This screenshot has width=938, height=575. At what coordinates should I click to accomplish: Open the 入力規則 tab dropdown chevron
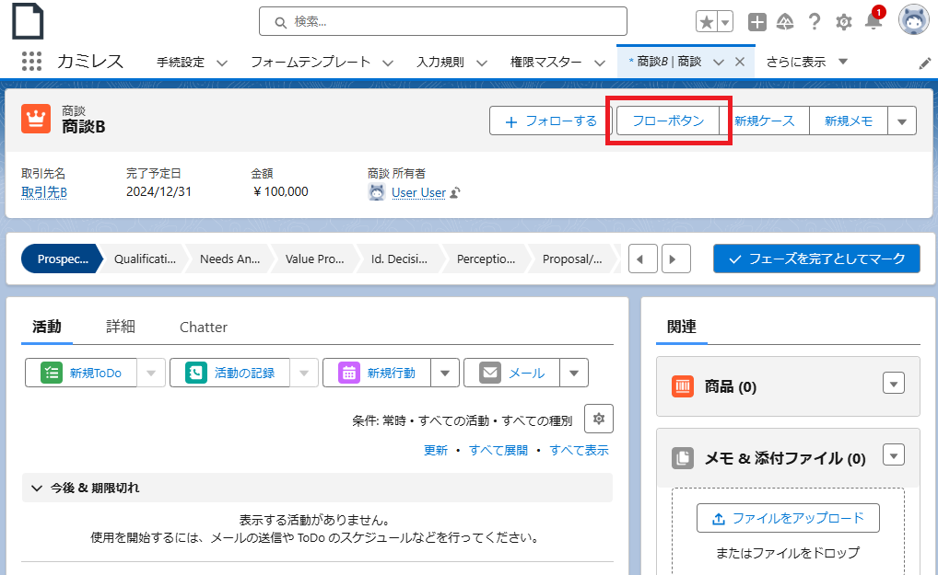(x=482, y=63)
